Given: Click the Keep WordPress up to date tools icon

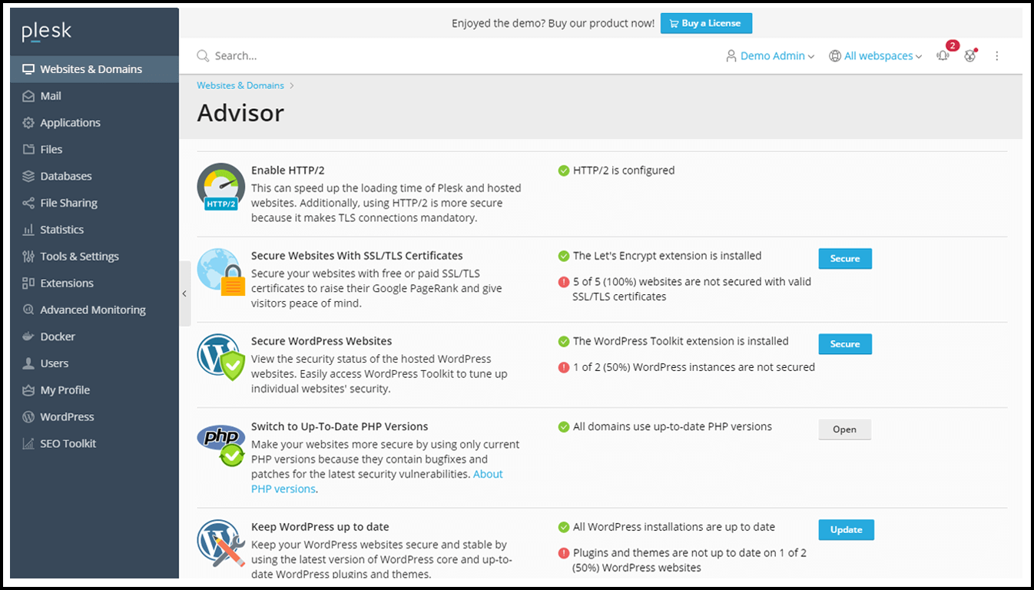Looking at the screenshot, I should tap(221, 543).
